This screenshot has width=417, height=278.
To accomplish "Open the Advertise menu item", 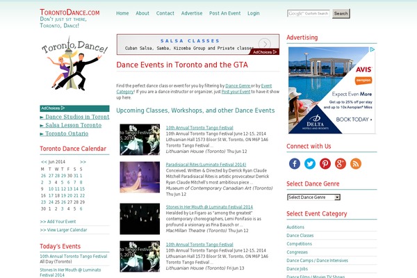I will (x=192, y=13).
